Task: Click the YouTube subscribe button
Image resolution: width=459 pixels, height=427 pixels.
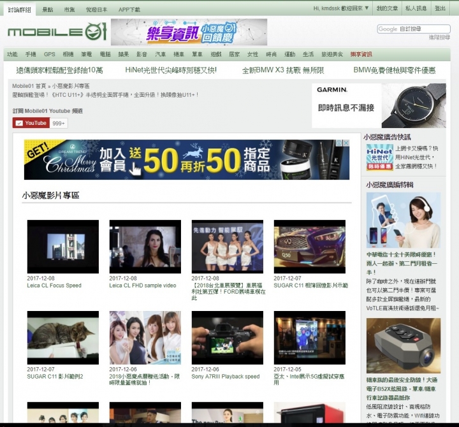Action: [x=31, y=123]
